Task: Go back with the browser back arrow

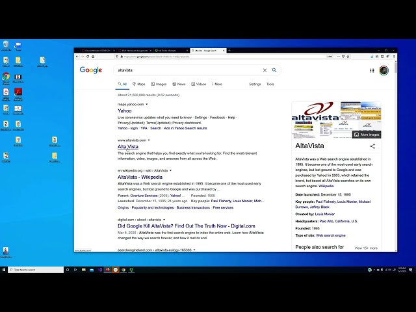Action: click(77, 57)
